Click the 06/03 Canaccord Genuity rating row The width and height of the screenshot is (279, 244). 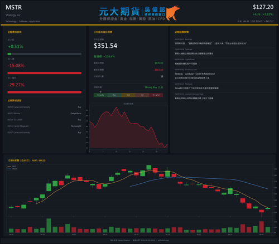coord(45,107)
